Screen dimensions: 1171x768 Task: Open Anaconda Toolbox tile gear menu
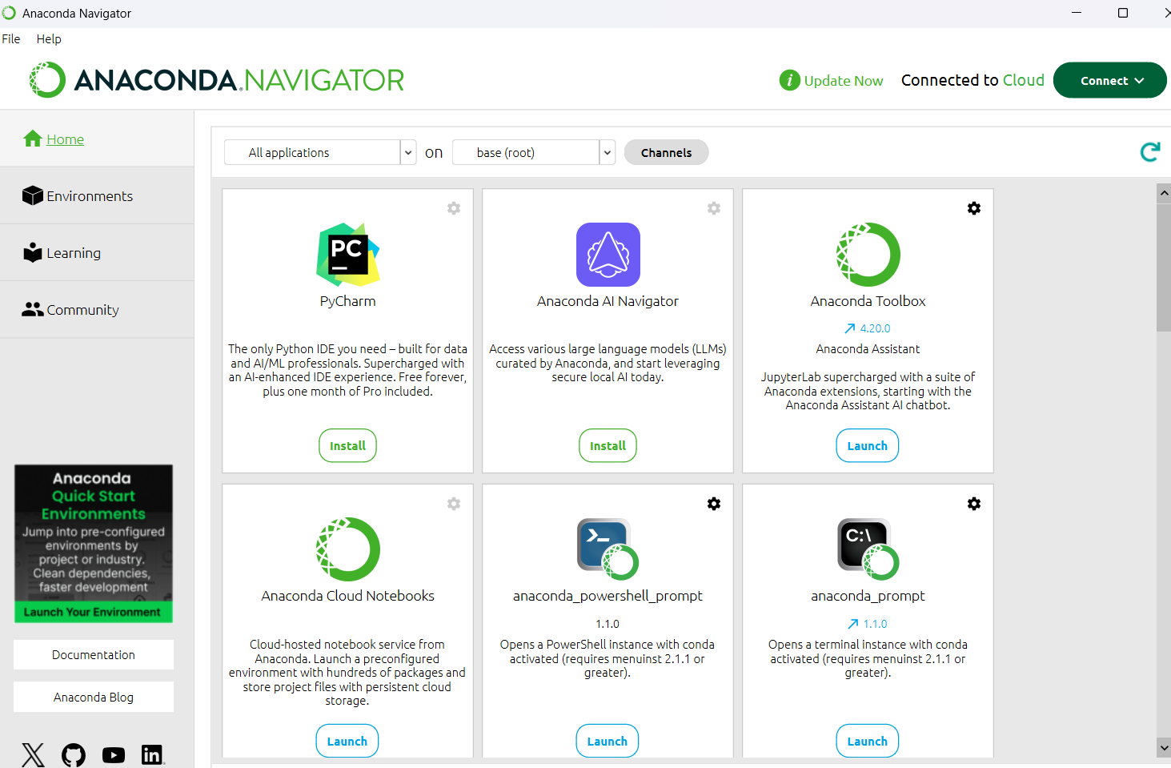point(974,208)
